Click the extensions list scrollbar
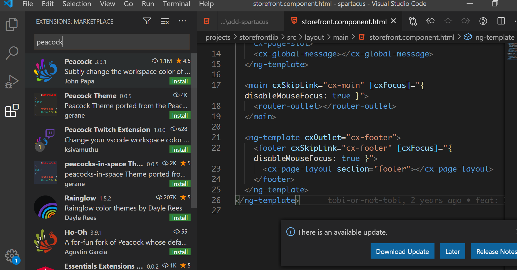This screenshot has height=270, width=517. pyautogui.click(x=194, y=131)
